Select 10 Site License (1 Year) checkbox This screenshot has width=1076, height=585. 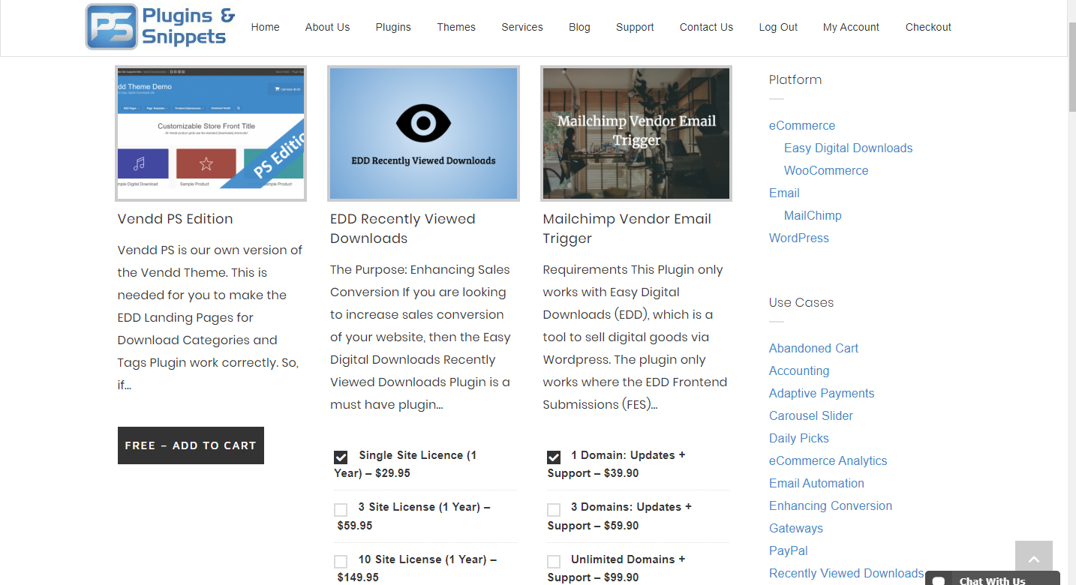tap(341, 562)
